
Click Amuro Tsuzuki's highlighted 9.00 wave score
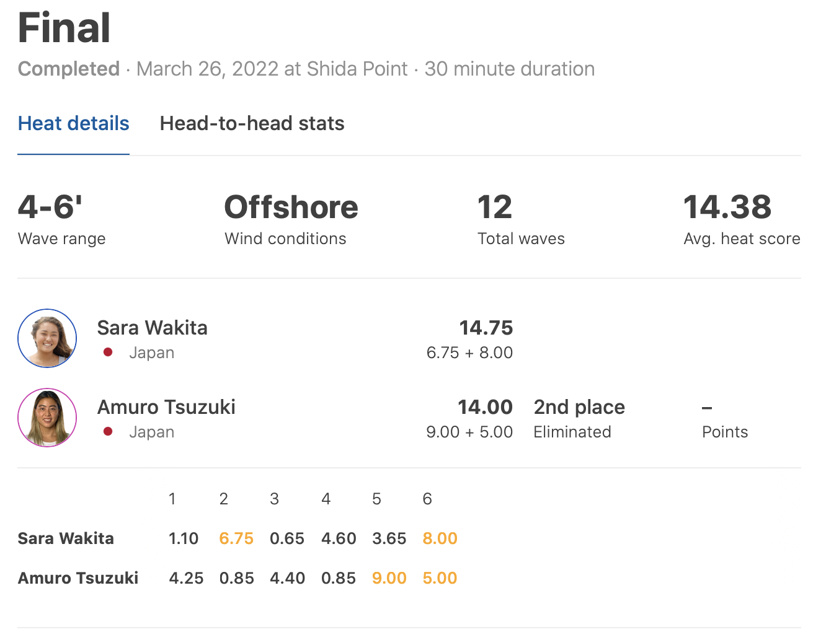(389, 578)
